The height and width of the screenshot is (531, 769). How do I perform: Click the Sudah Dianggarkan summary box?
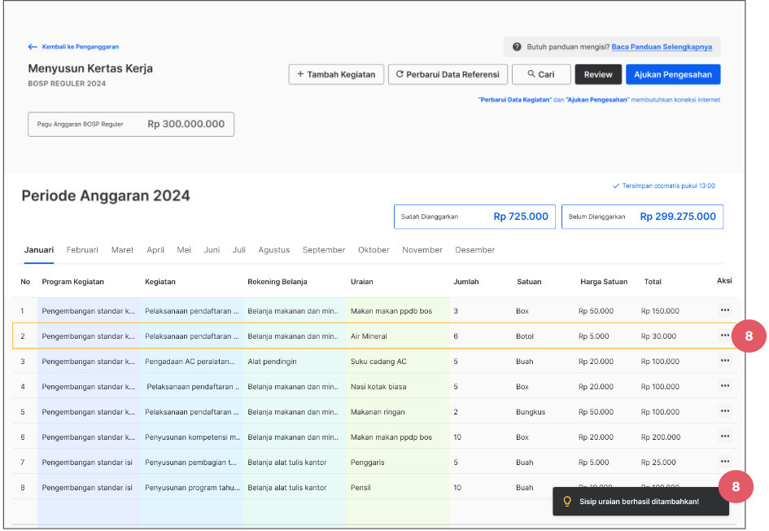[474, 217]
